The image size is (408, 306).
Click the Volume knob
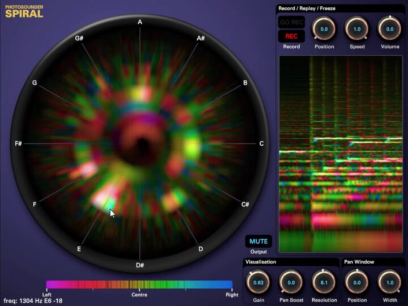point(389,29)
